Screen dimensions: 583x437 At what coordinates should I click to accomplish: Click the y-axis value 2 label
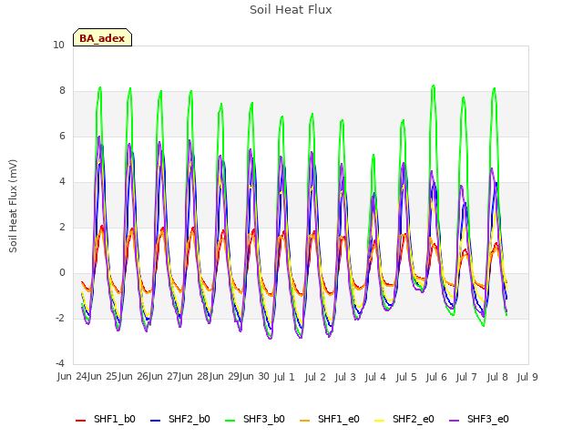(62, 227)
